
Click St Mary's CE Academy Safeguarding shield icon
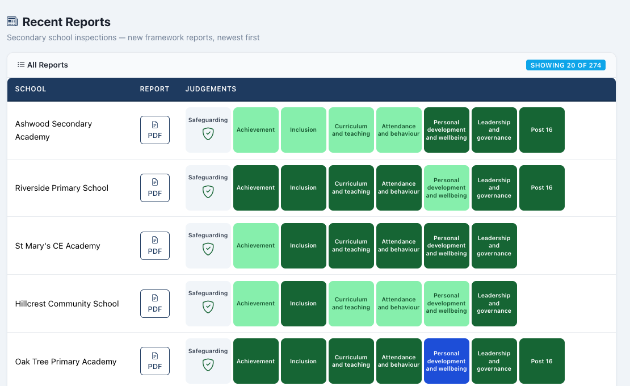pos(208,249)
